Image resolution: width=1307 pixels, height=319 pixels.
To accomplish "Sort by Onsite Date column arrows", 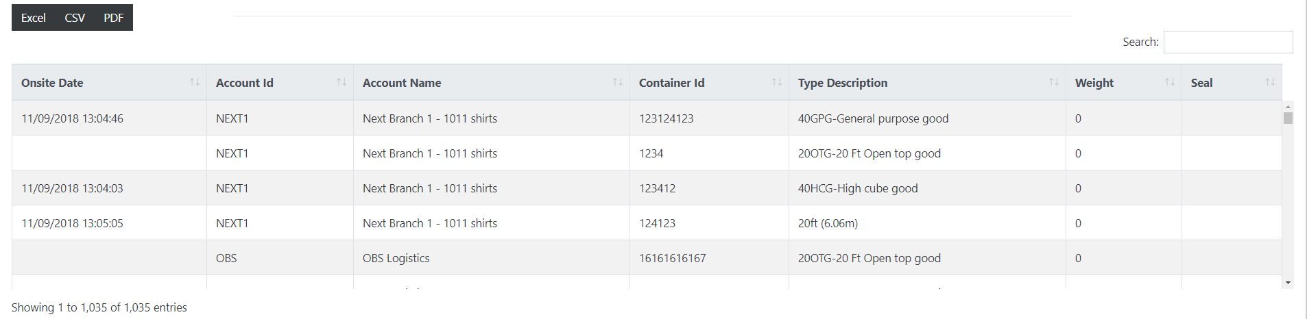I will pos(195,82).
